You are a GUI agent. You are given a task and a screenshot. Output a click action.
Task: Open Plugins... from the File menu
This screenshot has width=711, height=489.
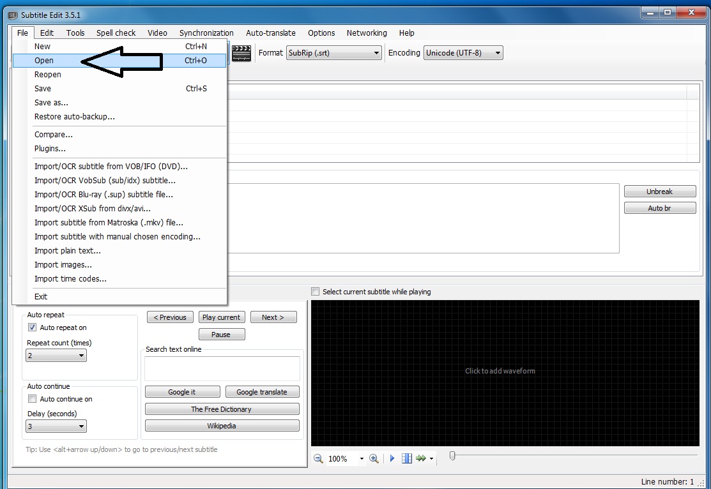coord(119,149)
